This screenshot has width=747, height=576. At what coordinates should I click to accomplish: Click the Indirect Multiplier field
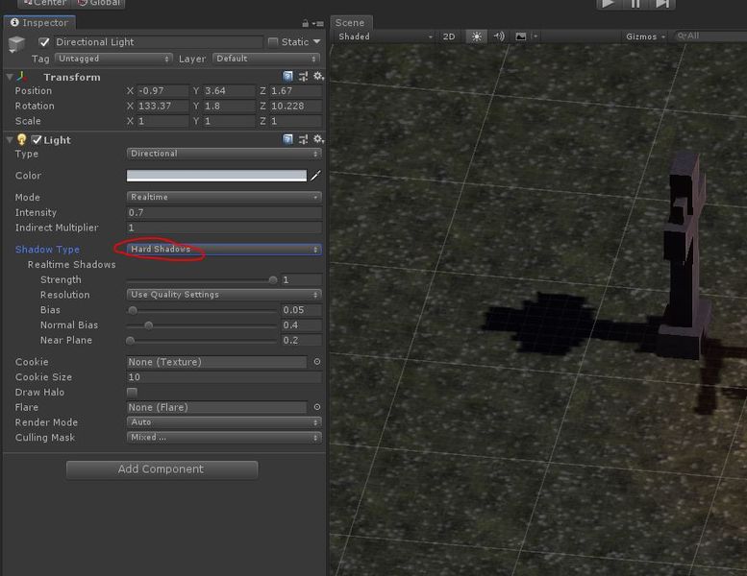coord(224,228)
